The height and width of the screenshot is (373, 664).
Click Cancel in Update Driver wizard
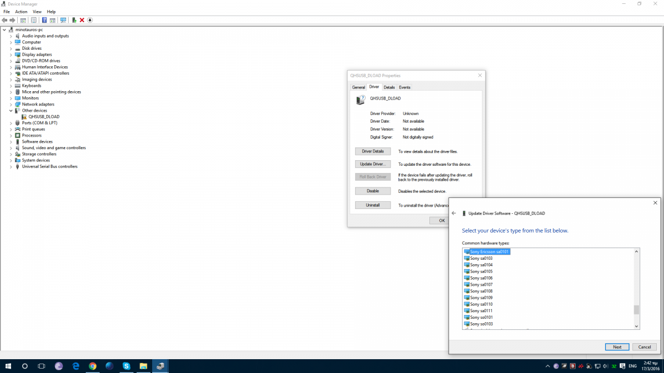(644, 347)
